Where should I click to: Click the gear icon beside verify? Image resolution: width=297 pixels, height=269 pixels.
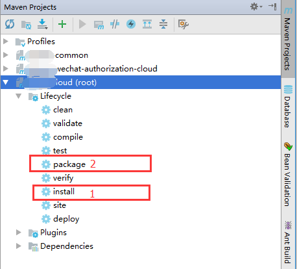46,178
